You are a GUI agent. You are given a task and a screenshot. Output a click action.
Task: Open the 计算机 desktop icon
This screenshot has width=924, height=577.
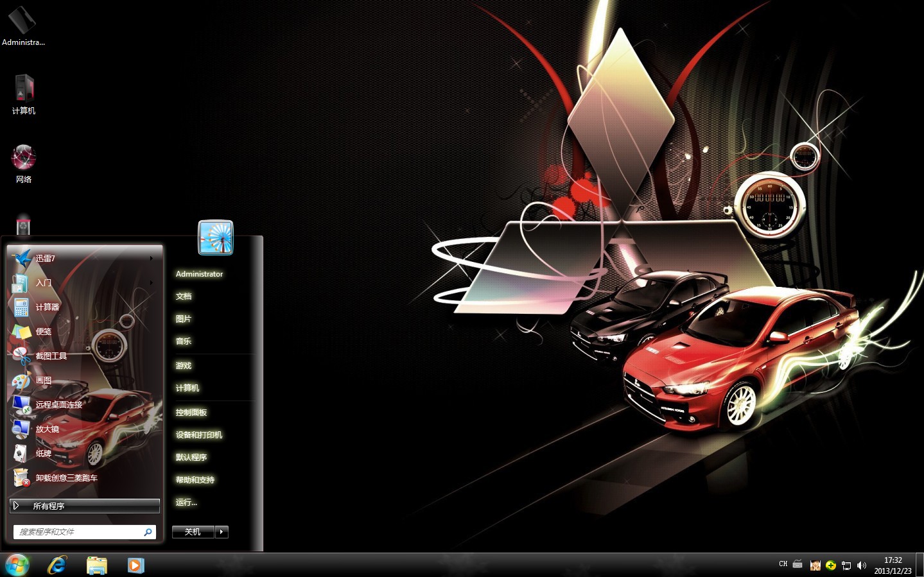coord(23,94)
